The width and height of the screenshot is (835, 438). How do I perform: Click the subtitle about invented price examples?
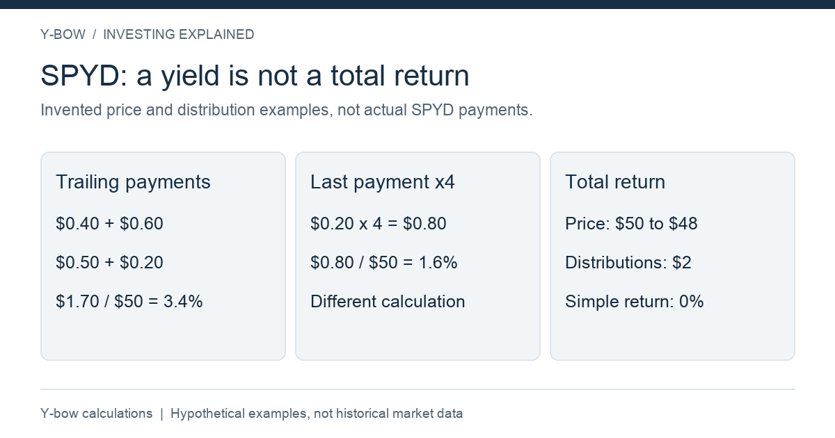point(287,110)
